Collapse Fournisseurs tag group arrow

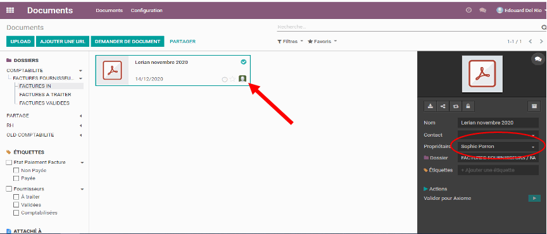click(x=82, y=189)
